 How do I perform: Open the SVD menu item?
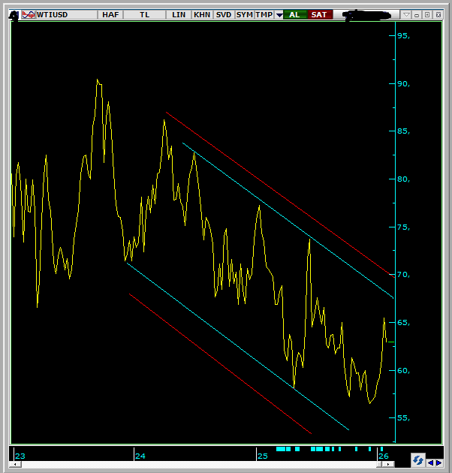coord(223,14)
